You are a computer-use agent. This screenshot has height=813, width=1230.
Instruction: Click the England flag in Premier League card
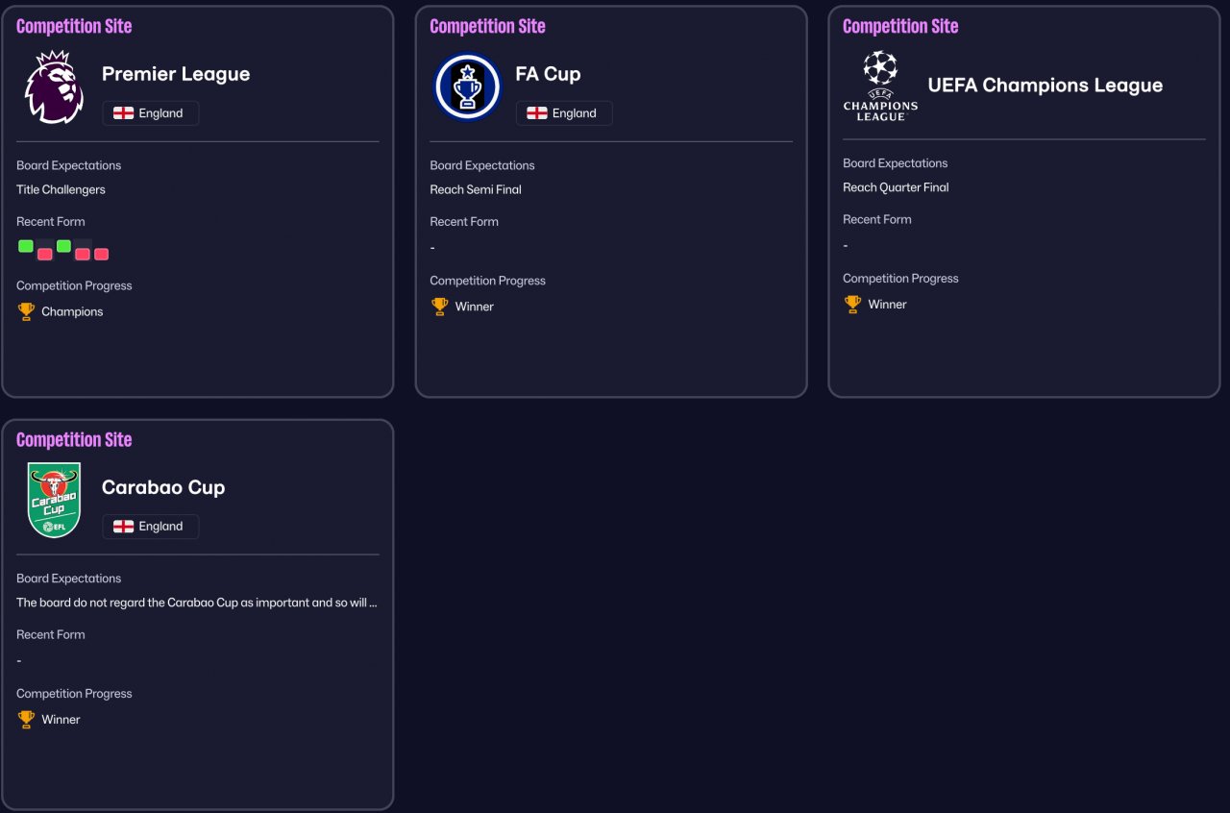click(123, 113)
